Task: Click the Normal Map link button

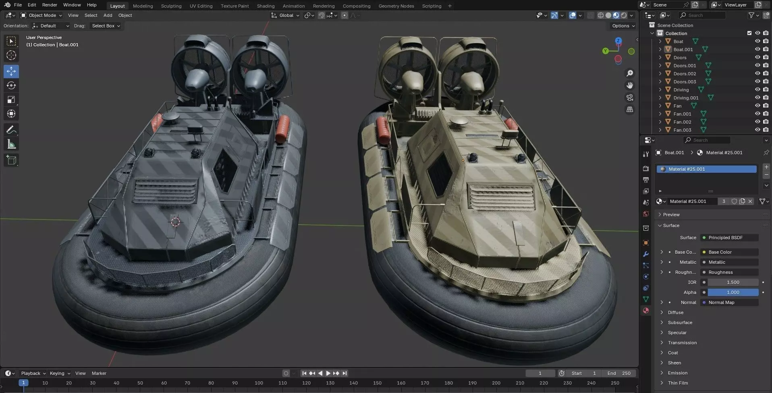Action: (729, 302)
